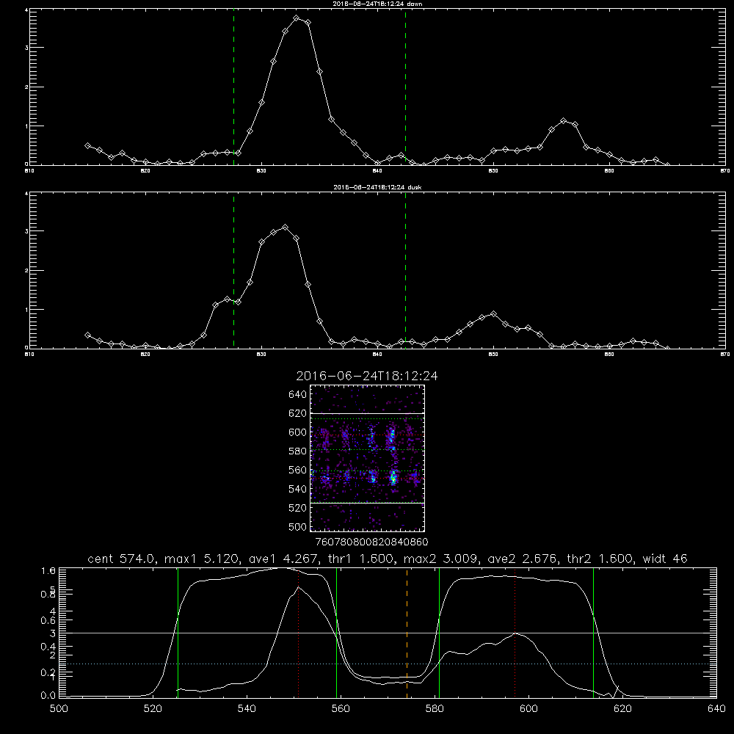734x734 pixels.
Task: Click the highest diamond marker in dawn plot
Action: pyautogui.click(x=297, y=18)
